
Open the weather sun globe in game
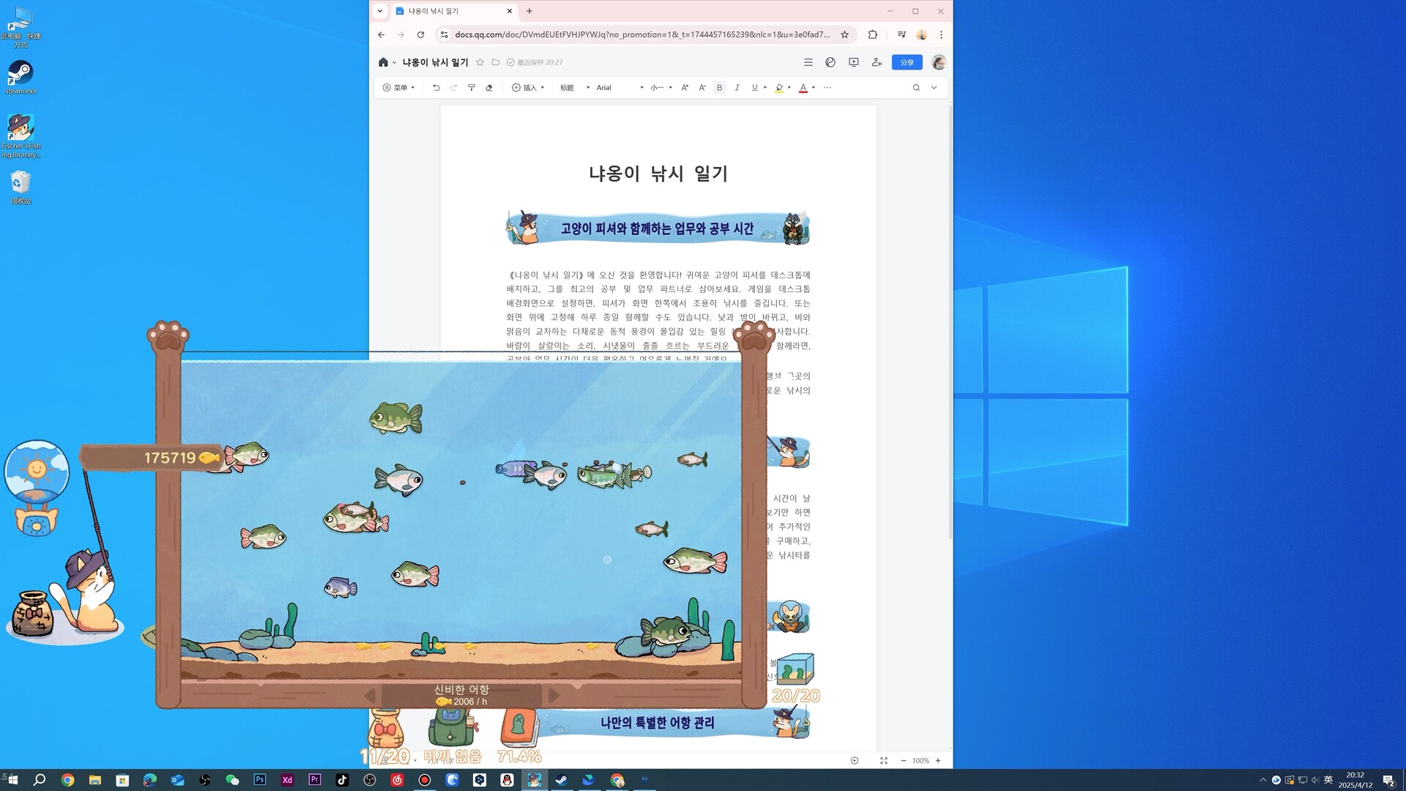point(37,472)
